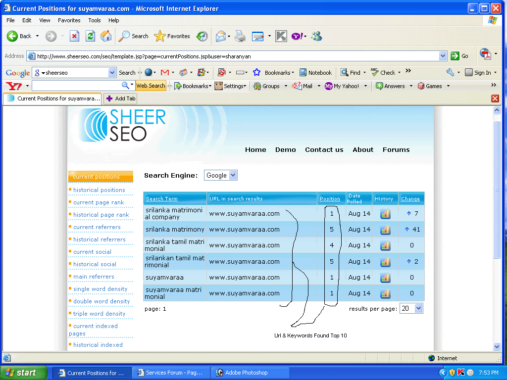Refresh the page with green arrows icon
Image resolution: width=507 pixels, height=380 pixels.
90,36
